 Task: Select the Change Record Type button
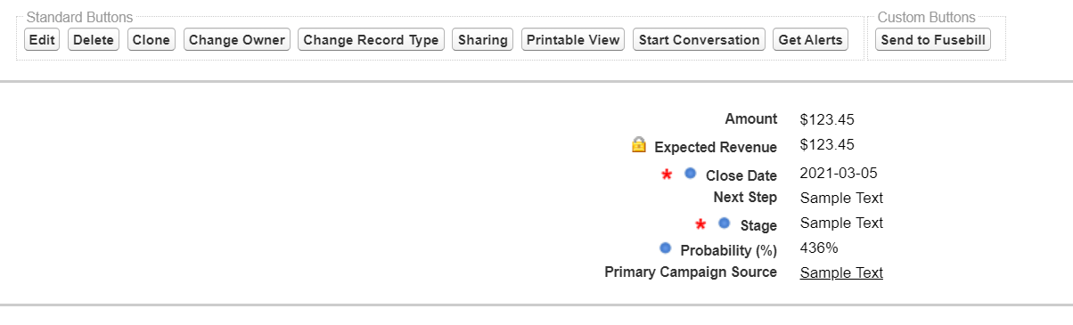pyautogui.click(x=372, y=40)
